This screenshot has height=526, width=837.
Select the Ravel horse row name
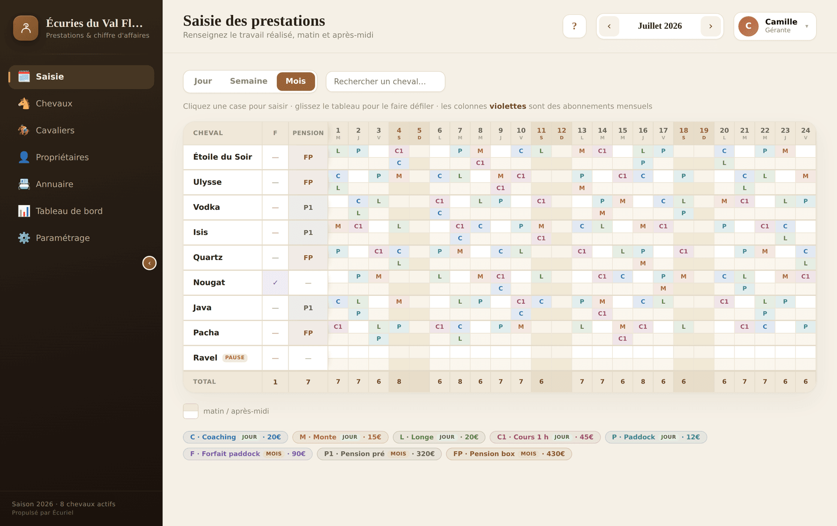pos(205,358)
